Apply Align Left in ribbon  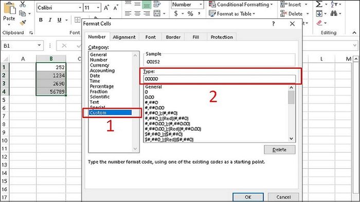(128, 13)
